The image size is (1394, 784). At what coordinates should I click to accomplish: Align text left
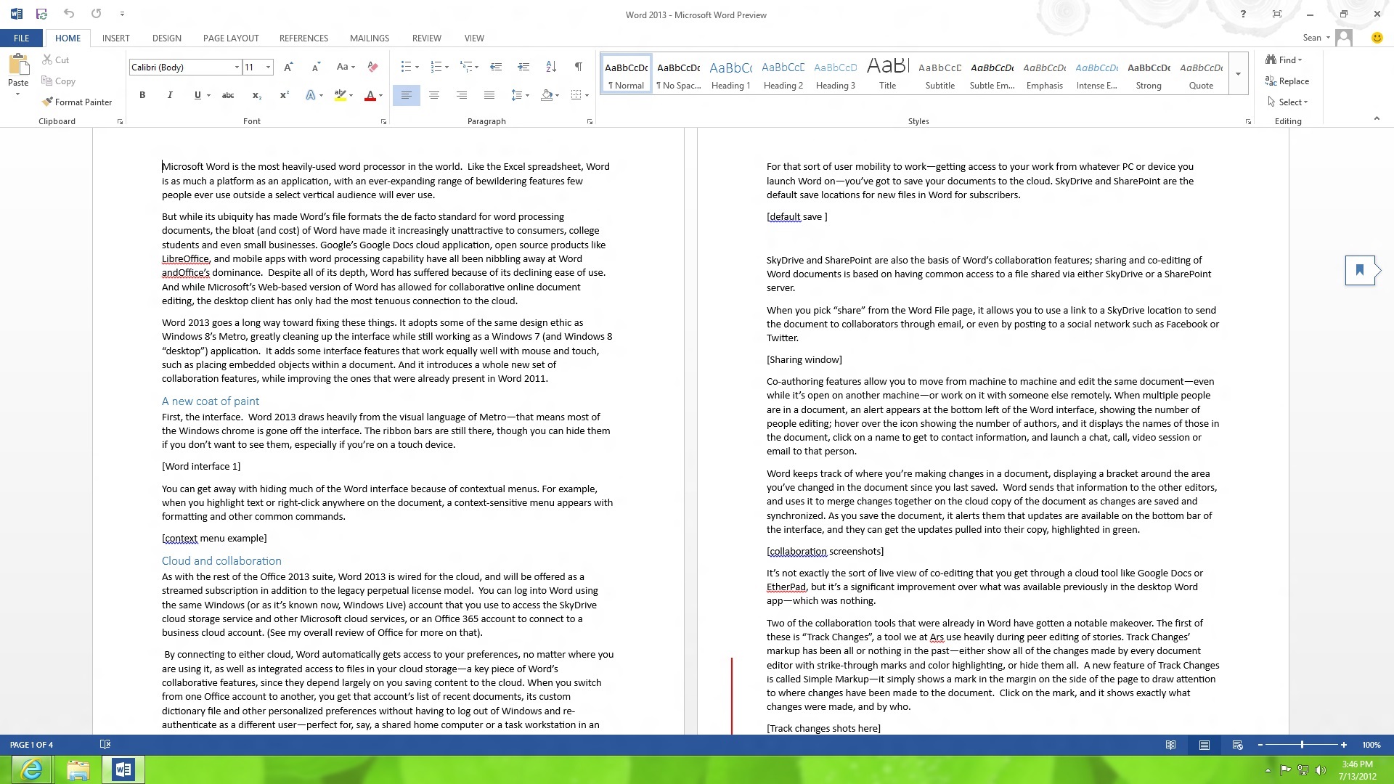click(407, 95)
